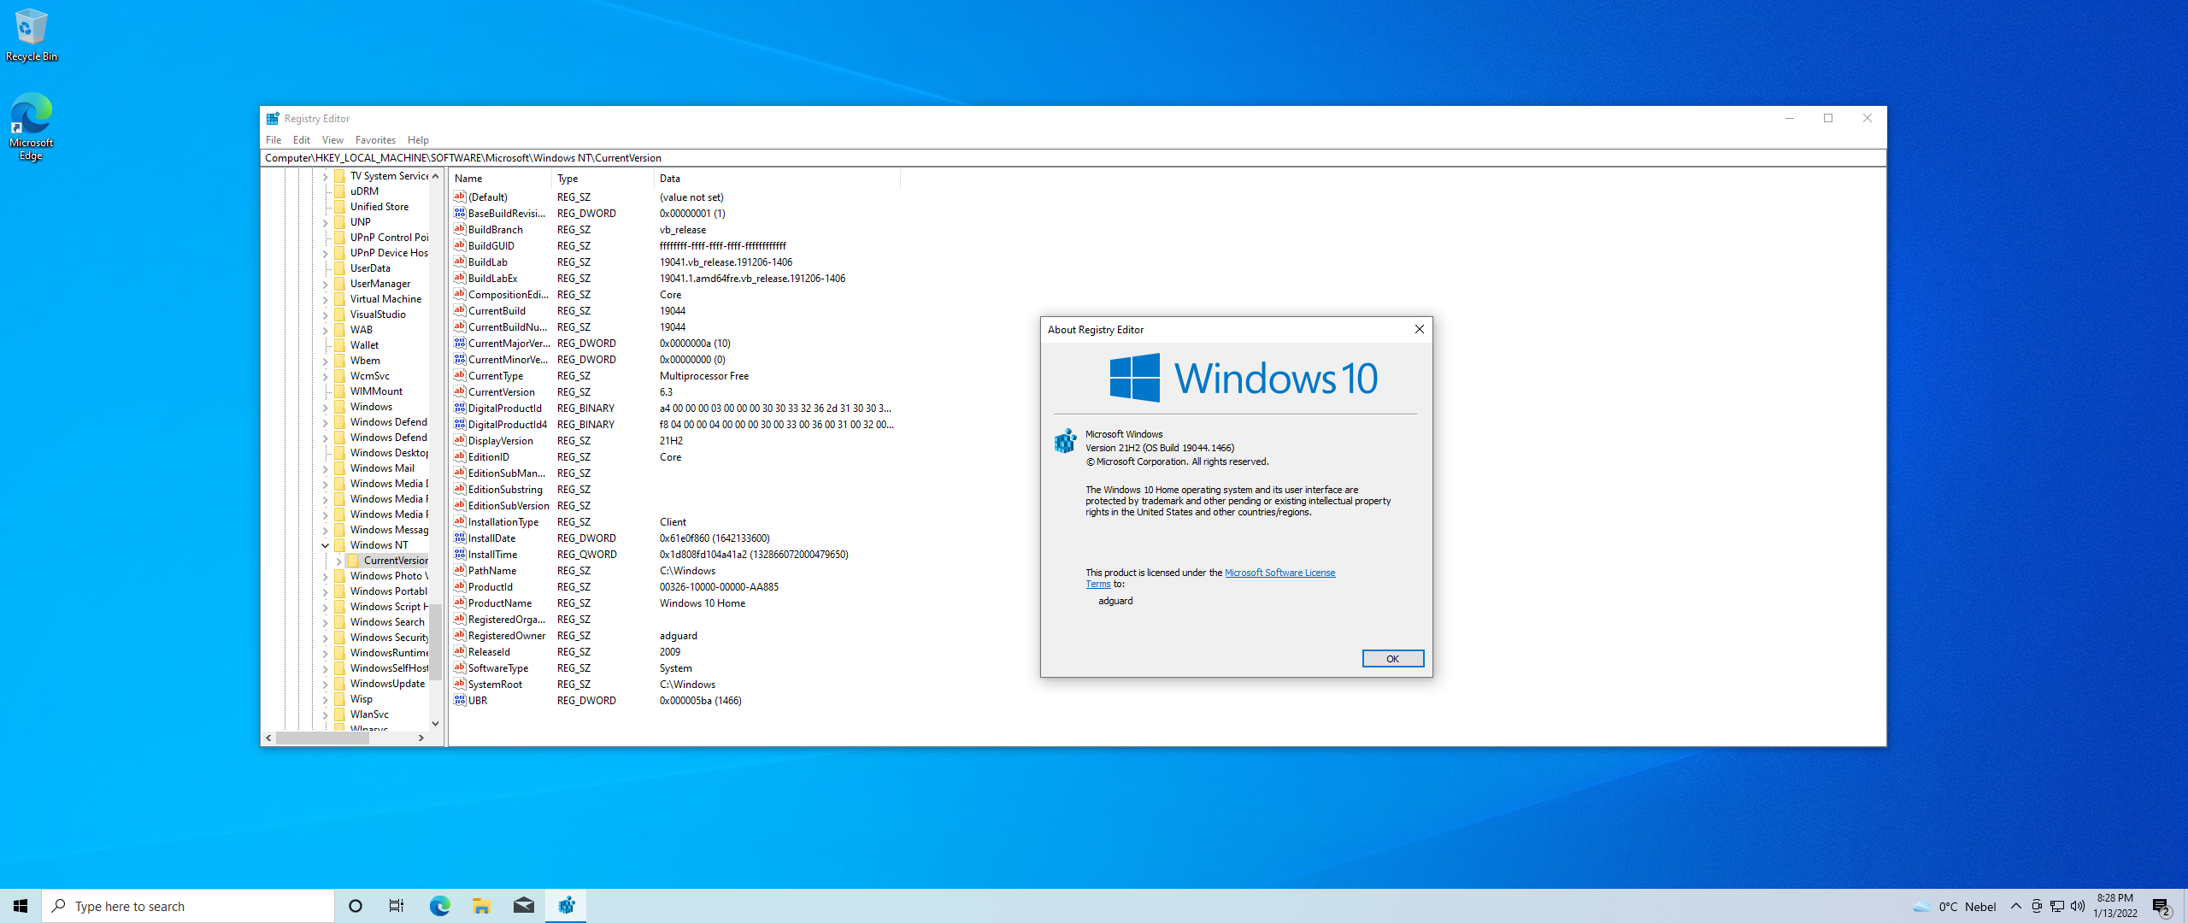Click the Cortana circle on taskbar

(x=356, y=906)
